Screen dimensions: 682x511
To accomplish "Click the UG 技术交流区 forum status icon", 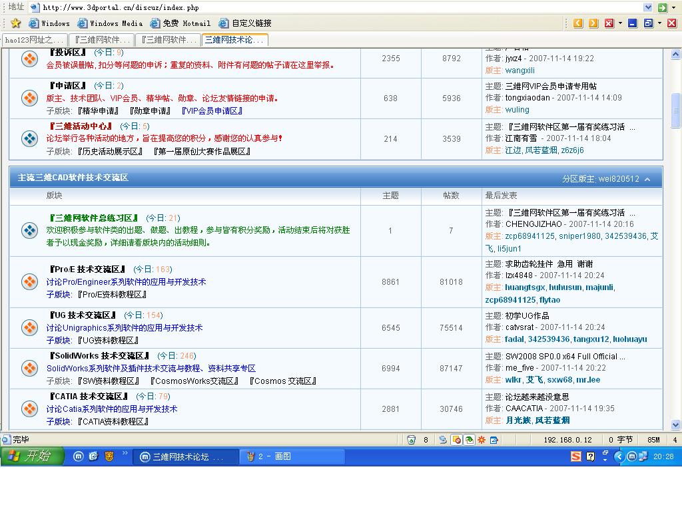I will (29, 327).
